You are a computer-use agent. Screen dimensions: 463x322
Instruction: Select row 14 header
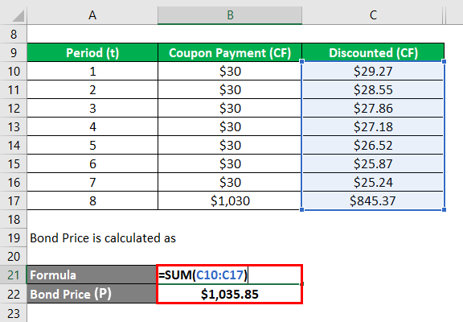click(x=14, y=145)
